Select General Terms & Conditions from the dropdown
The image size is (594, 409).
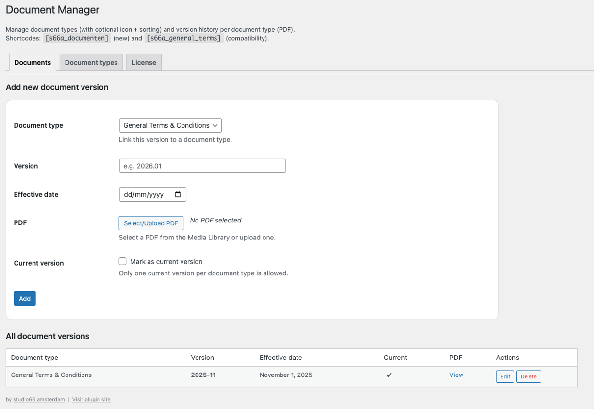pos(170,125)
